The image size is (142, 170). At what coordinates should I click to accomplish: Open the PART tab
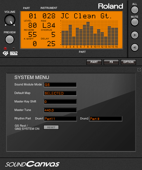(x=94, y=62)
